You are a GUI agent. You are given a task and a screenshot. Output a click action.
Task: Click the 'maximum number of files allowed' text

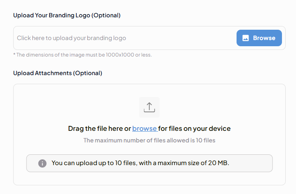tap(149, 140)
